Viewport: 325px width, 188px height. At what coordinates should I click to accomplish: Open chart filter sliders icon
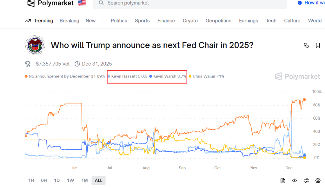click(306, 180)
